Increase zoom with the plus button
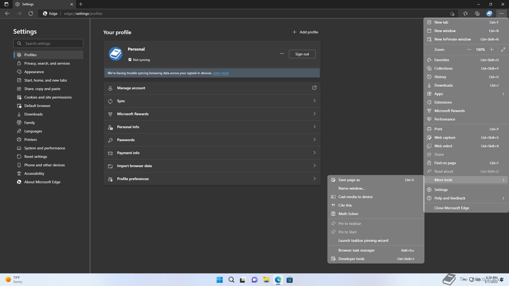 [x=492, y=50]
